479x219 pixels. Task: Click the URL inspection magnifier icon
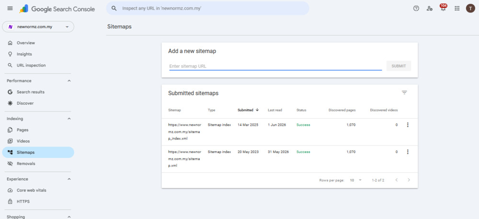[x=10, y=66]
